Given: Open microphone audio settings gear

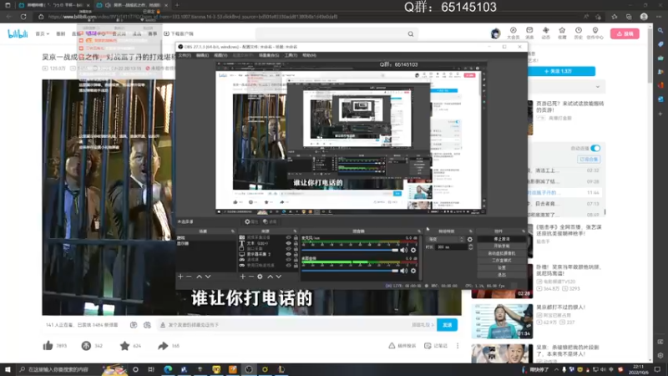Looking at the screenshot, I should 413,250.
